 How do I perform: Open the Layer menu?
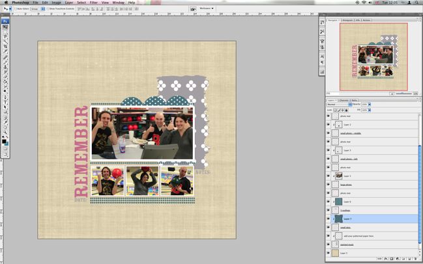[69, 3]
